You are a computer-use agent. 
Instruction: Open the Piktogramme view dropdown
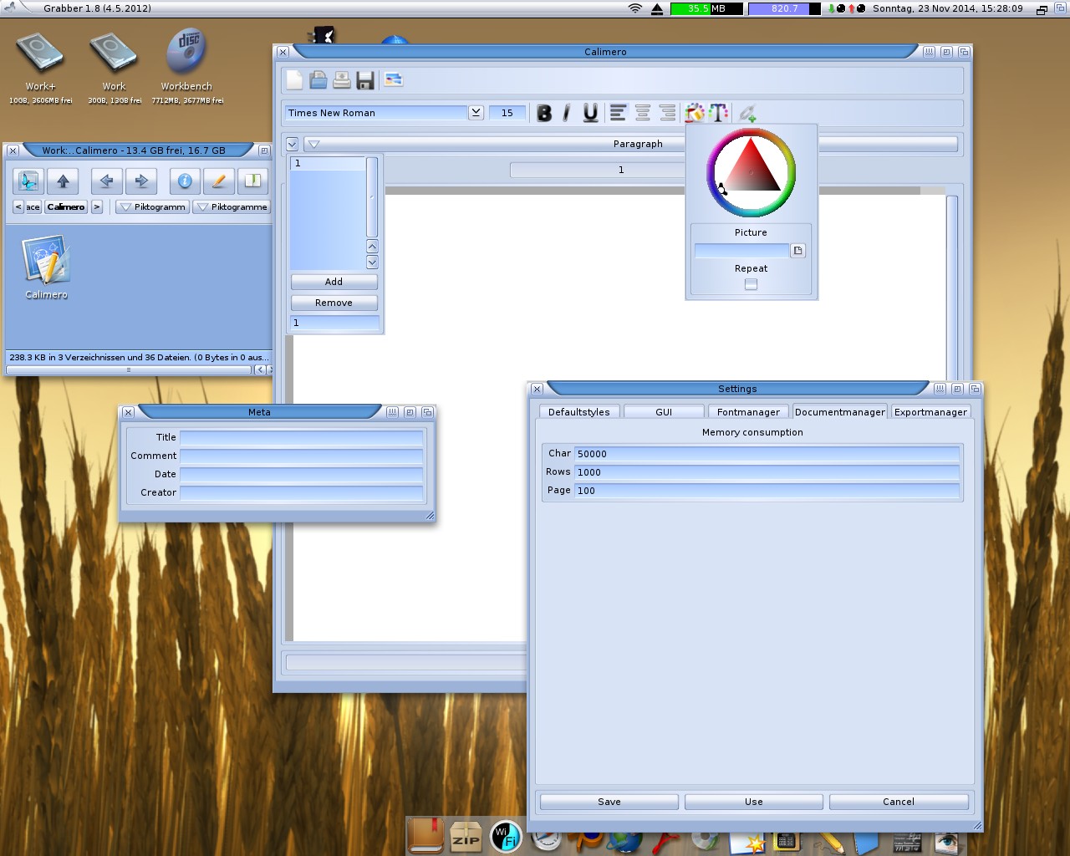(x=232, y=206)
